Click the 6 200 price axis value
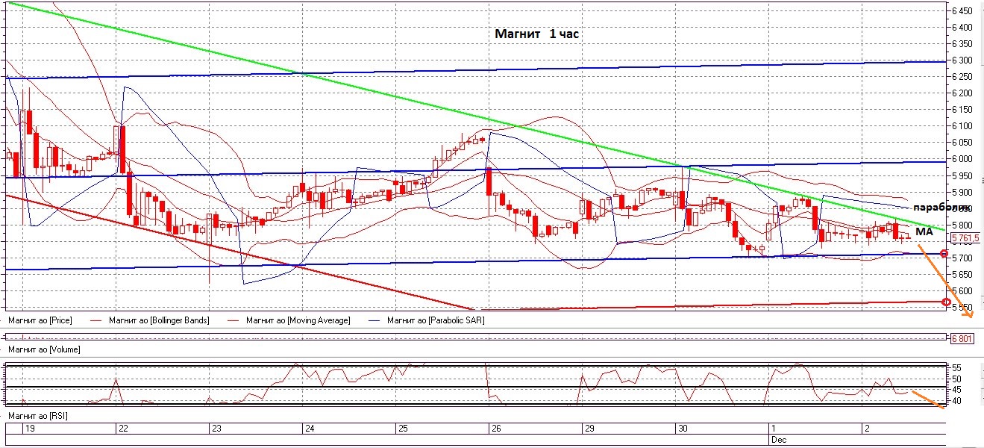This screenshot has height=448, width=984. coord(962,93)
